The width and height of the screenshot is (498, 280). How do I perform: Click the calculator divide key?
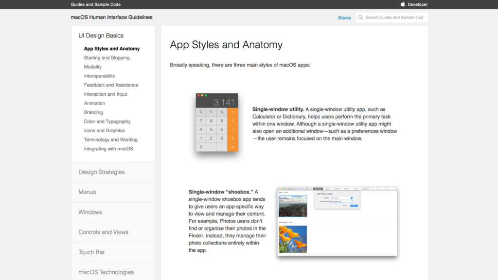(232, 112)
